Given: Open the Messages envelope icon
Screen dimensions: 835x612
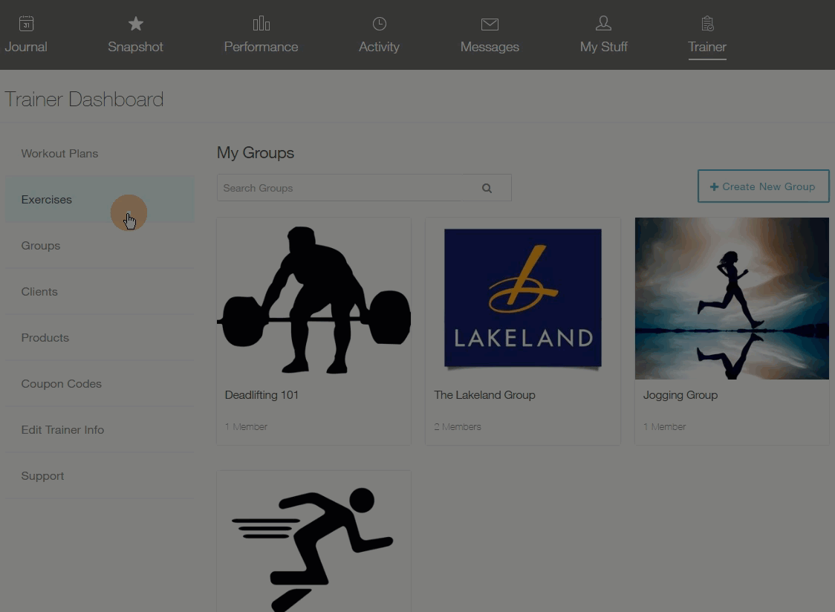Looking at the screenshot, I should click(490, 24).
